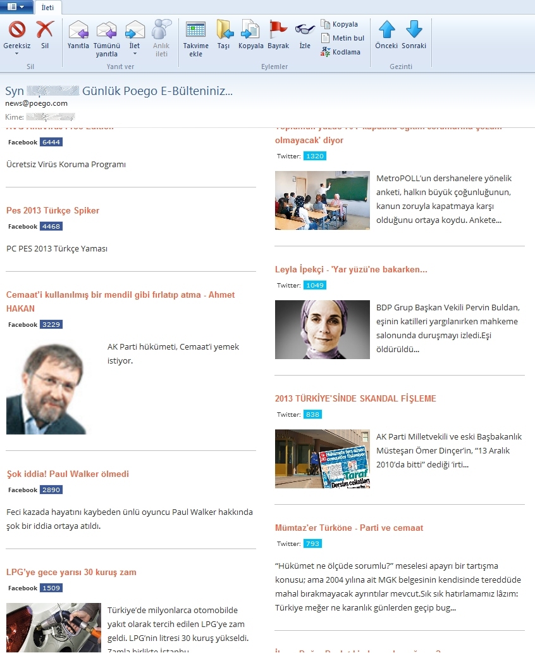
Task: Open the Ahmet HAKAN Cemaat article link
Action: point(121,301)
